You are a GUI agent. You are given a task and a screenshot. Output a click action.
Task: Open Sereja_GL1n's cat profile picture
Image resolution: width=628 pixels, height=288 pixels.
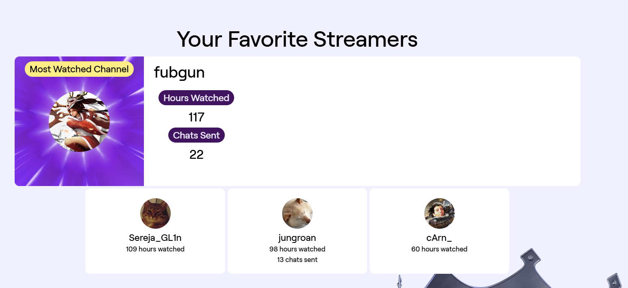click(x=155, y=214)
